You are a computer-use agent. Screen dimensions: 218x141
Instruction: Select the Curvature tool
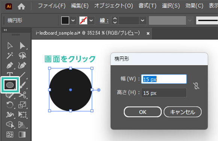point(22,65)
